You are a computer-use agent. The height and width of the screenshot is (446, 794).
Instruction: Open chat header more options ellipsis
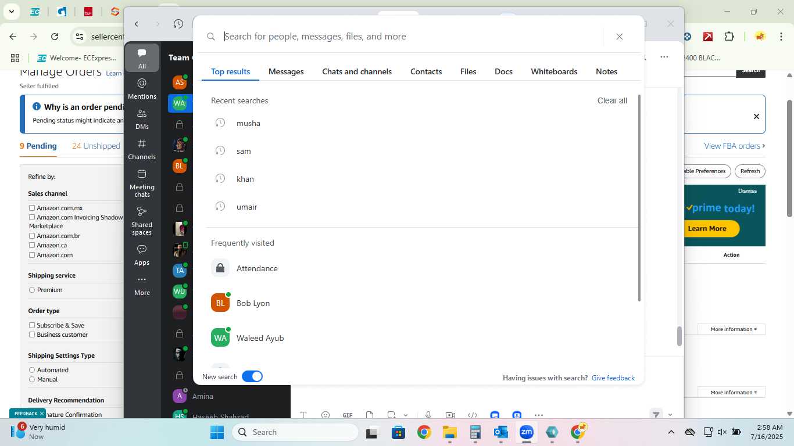click(664, 57)
